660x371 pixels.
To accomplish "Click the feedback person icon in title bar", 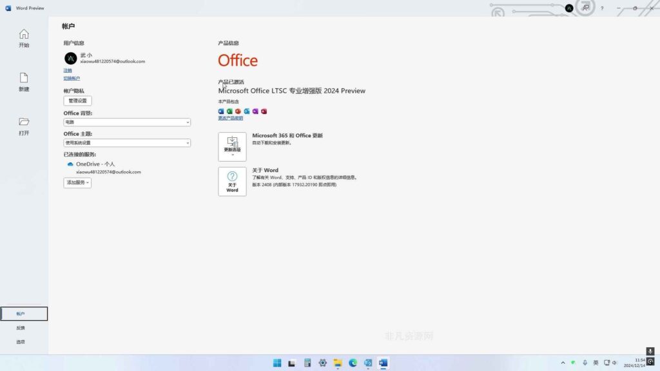I will pyautogui.click(x=585, y=8).
